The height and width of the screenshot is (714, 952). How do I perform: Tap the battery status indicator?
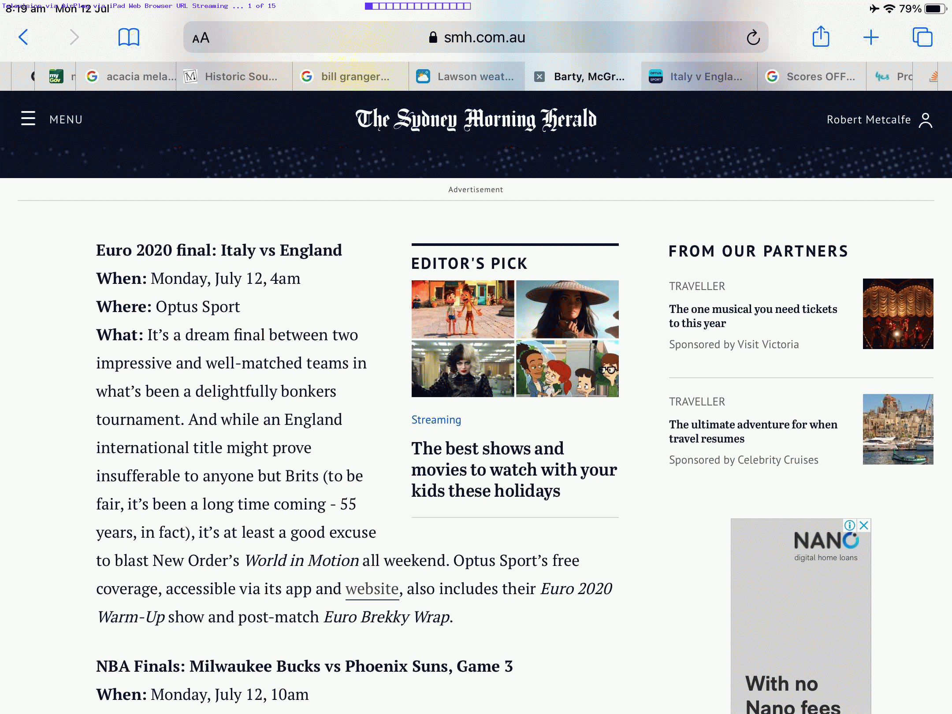coord(935,9)
